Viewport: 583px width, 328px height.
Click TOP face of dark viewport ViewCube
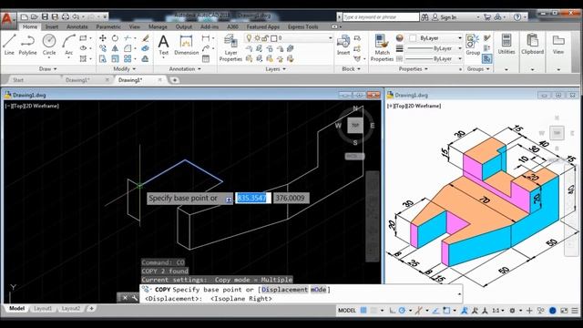(355, 126)
